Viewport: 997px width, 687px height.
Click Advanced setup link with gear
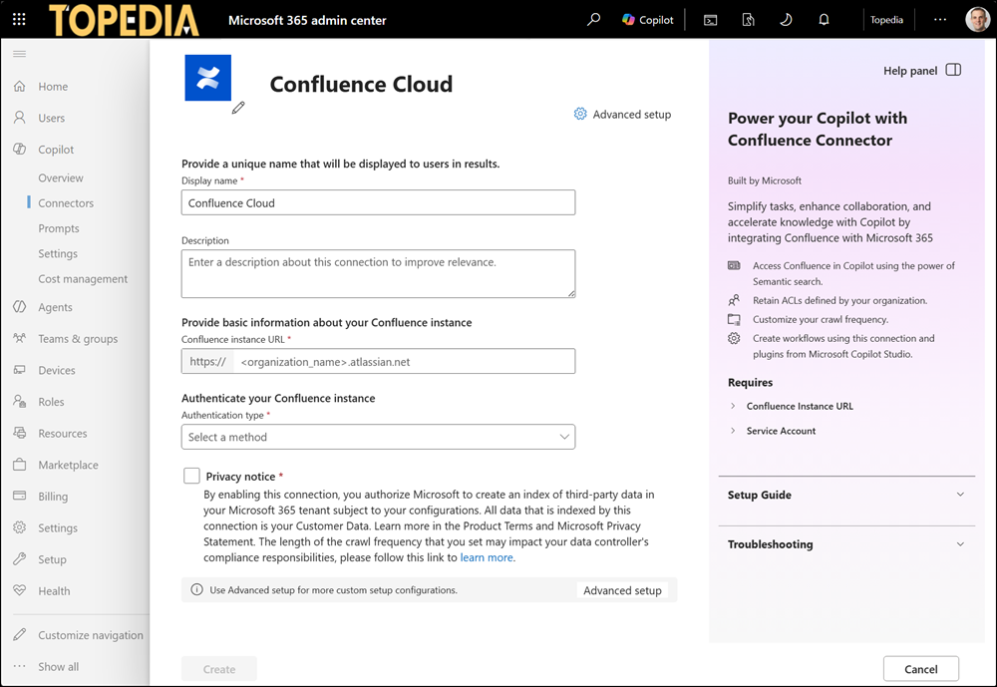click(622, 115)
